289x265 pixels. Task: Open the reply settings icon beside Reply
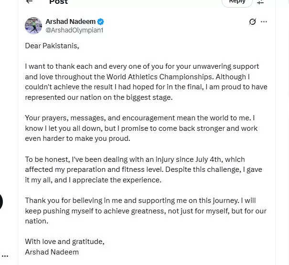(260, 2)
